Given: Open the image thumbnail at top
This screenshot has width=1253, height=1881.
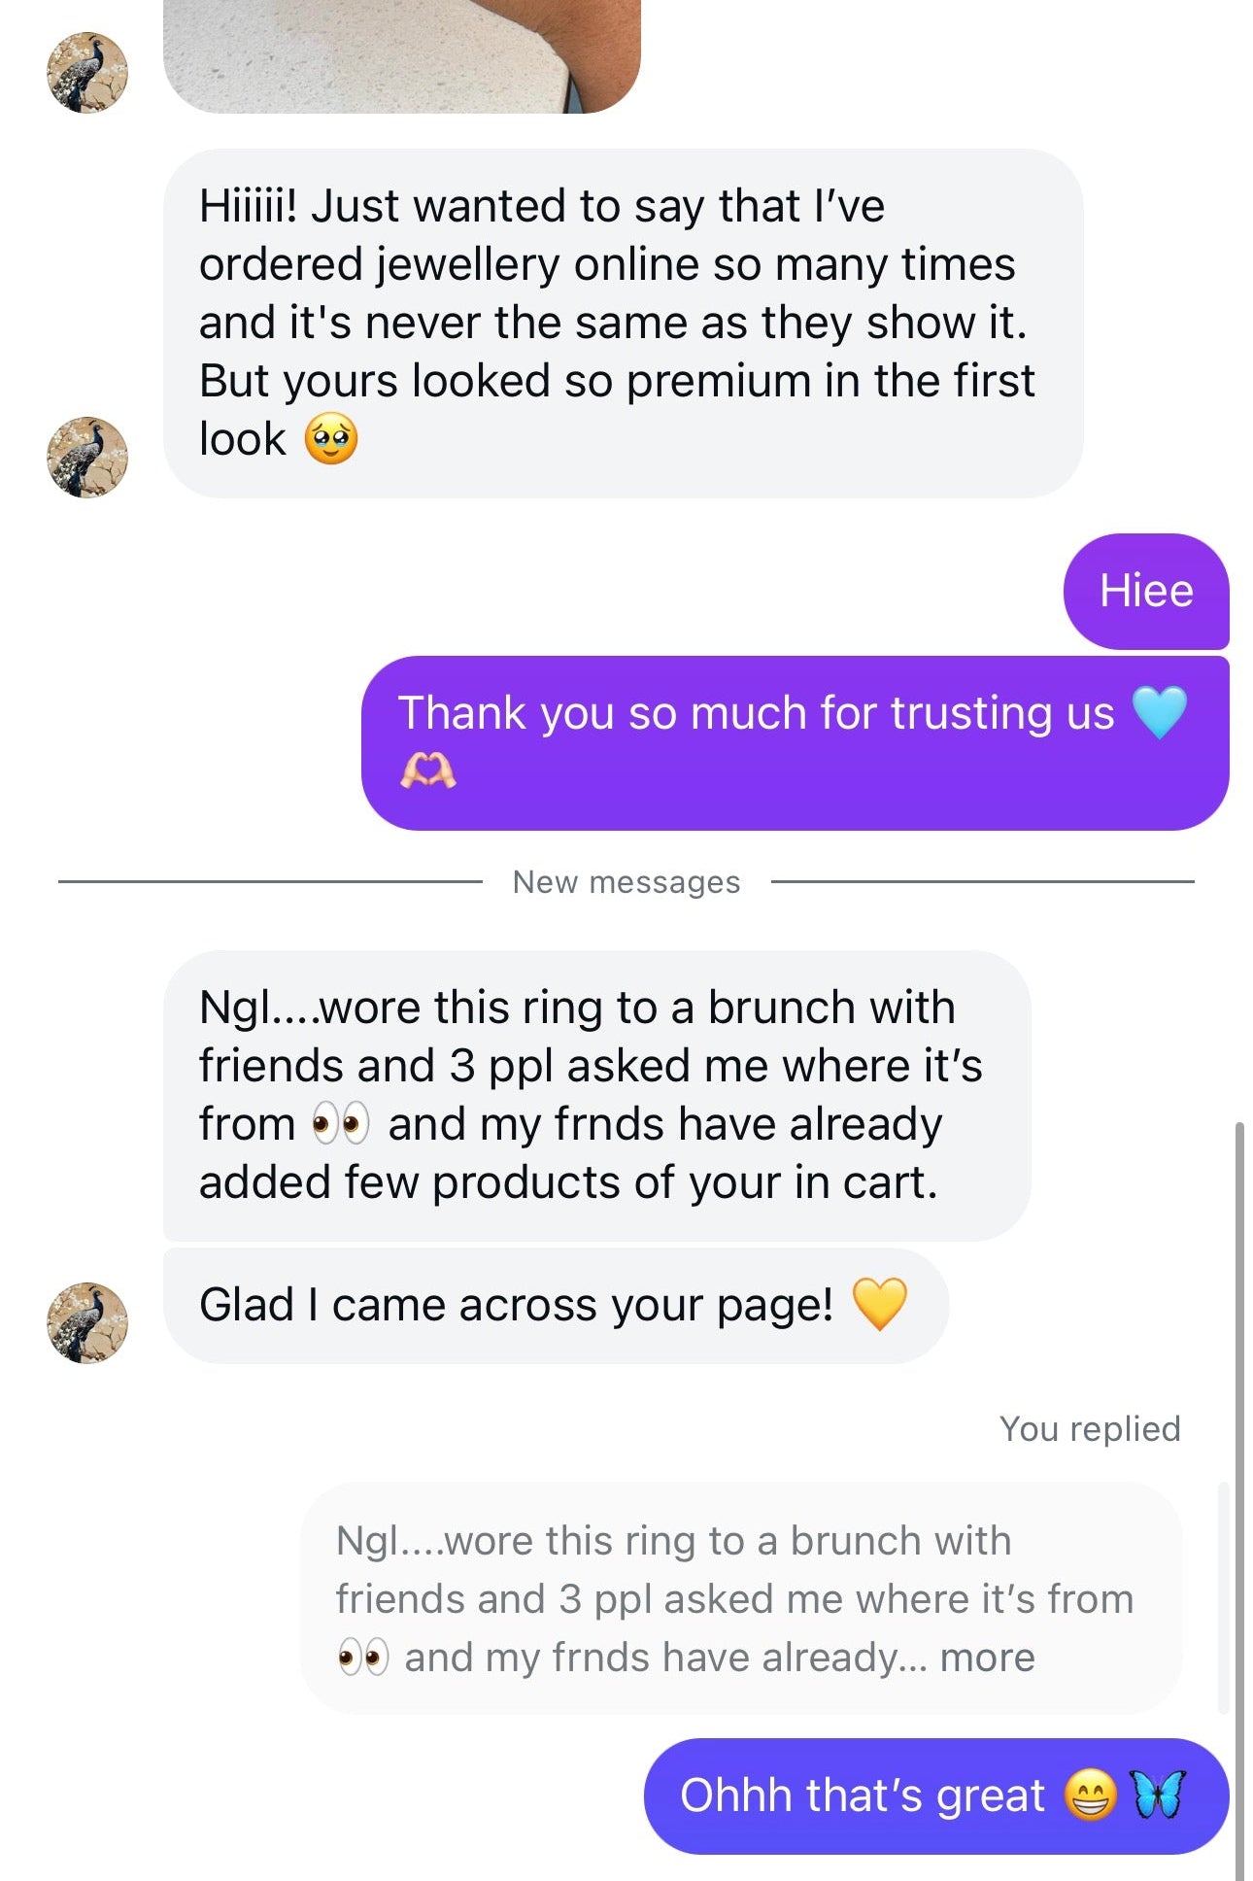Looking at the screenshot, I should (402, 56).
